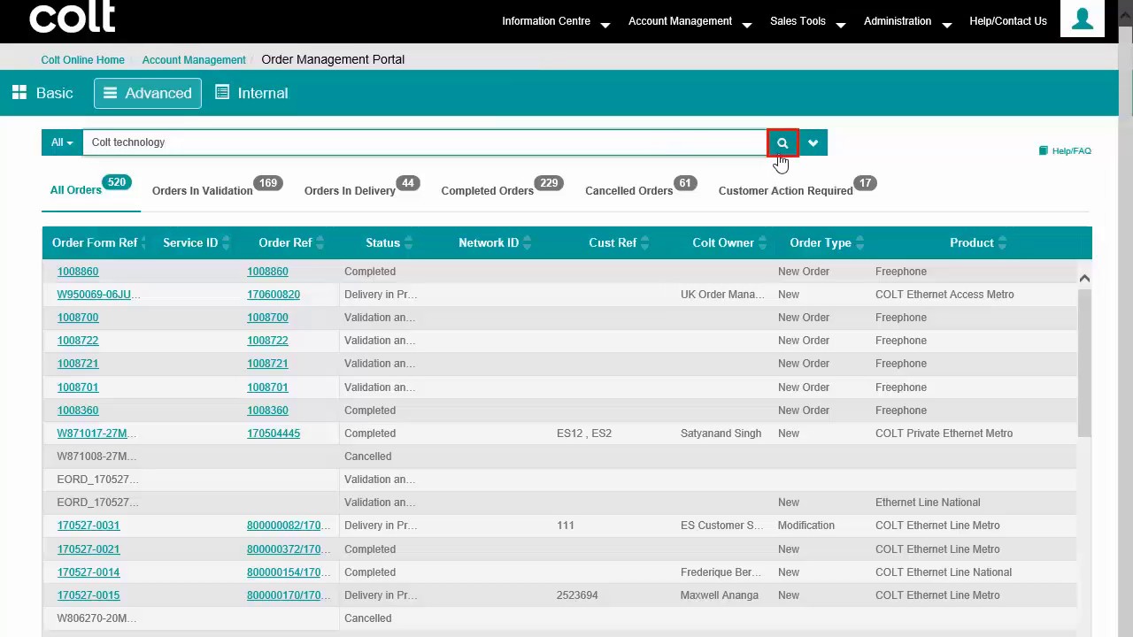Sort by Status arrows
The height and width of the screenshot is (637, 1133).
coord(408,242)
